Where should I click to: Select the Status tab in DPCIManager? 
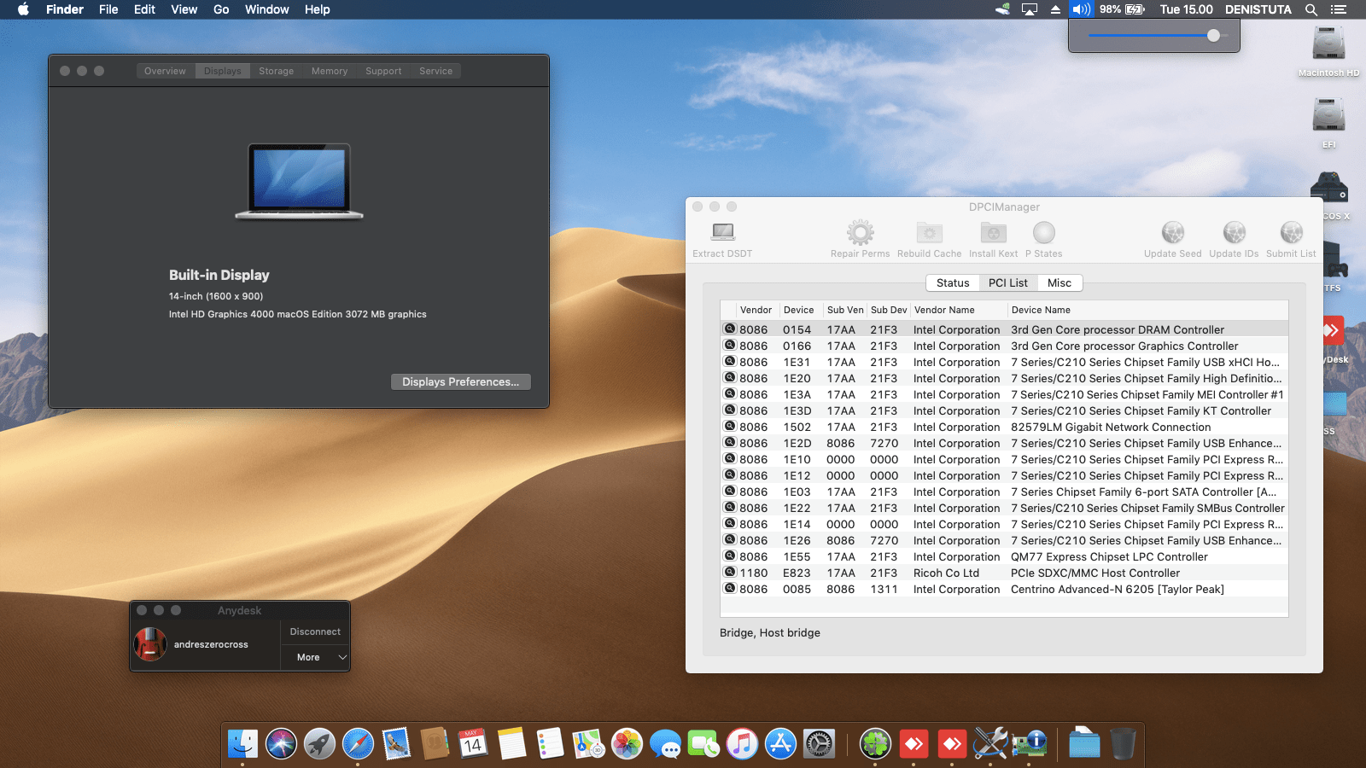point(953,282)
